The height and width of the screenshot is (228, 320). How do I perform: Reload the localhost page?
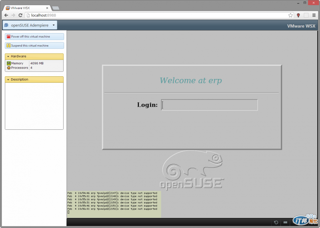tap(20, 15)
